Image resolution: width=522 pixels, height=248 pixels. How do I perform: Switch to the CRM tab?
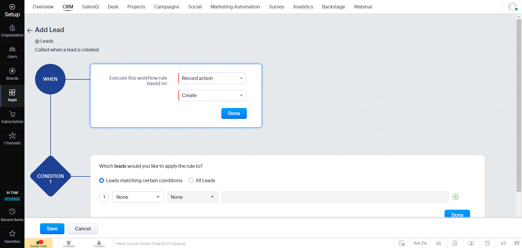click(x=68, y=7)
